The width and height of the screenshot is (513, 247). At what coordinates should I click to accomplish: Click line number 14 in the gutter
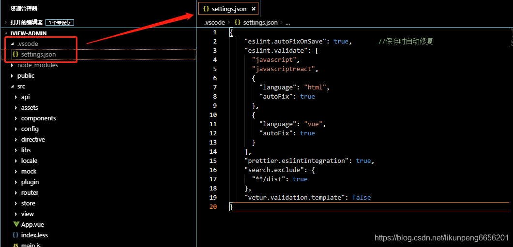212,152
